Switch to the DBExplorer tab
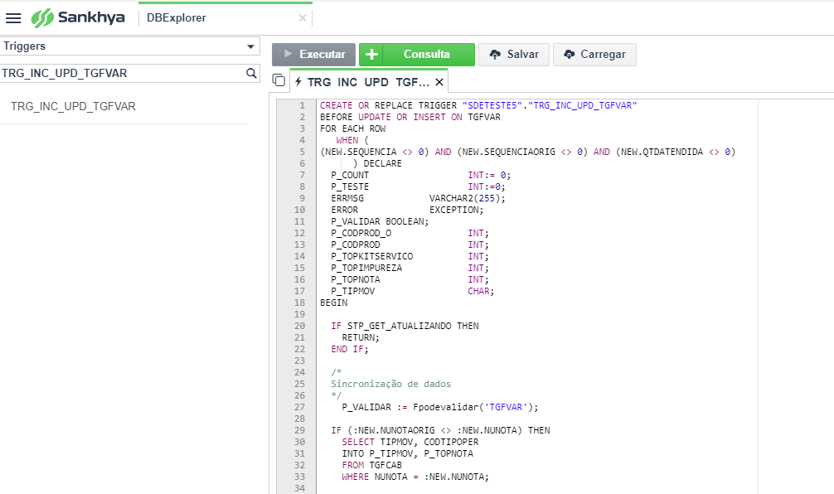This screenshot has width=834, height=494. click(176, 17)
